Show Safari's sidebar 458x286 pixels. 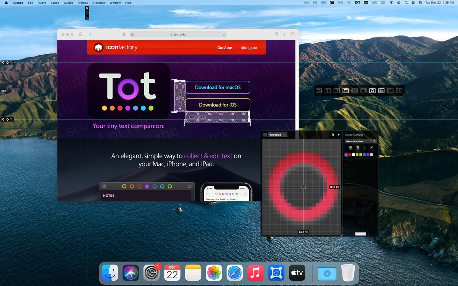point(81,34)
